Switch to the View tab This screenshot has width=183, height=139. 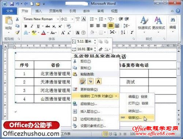[114, 11]
